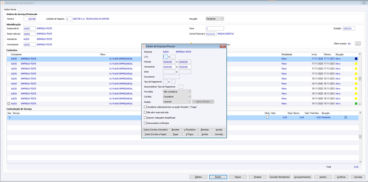Click the ellipsis button beside Último acesso
The image size is (368, 182).
click(358, 44)
